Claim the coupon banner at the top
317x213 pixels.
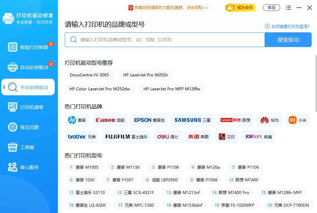pyautogui.click(x=168, y=7)
